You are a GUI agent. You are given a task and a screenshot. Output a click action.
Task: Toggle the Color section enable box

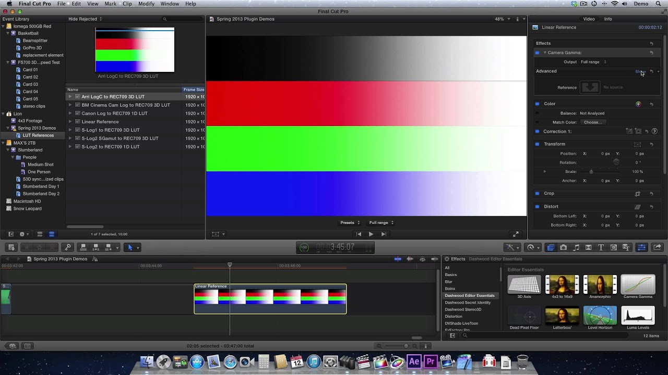click(x=537, y=104)
